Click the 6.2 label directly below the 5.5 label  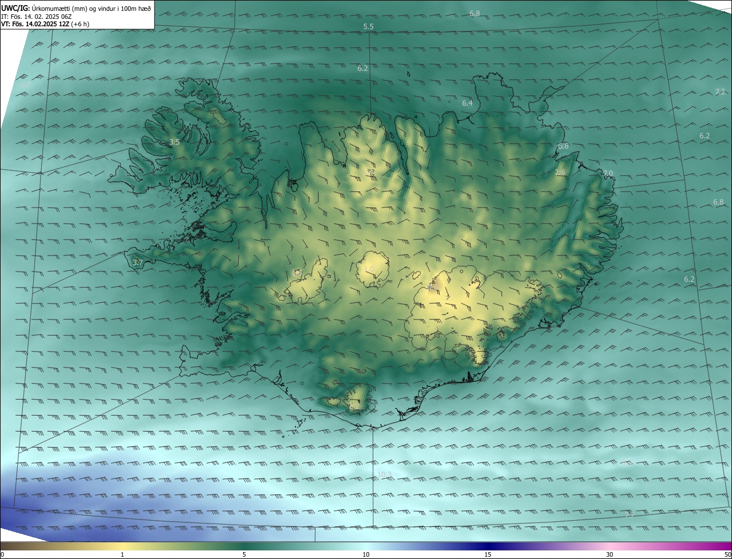pos(363,69)
